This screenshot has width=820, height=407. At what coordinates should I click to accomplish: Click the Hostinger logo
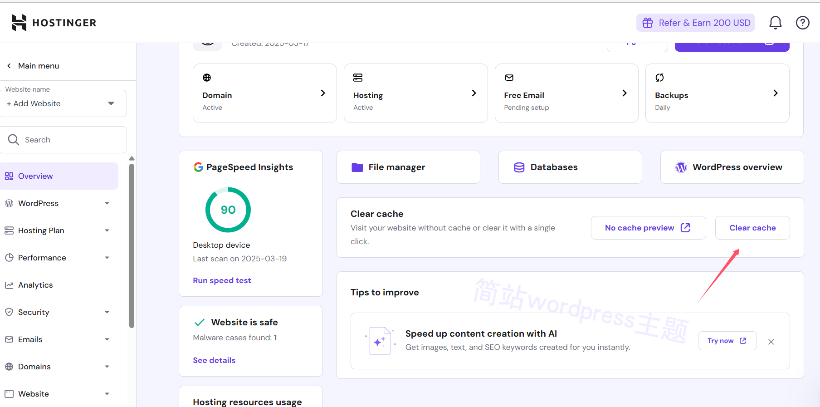tap(54, 23)
